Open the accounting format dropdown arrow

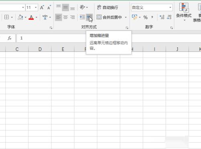[x=140, y=17]
